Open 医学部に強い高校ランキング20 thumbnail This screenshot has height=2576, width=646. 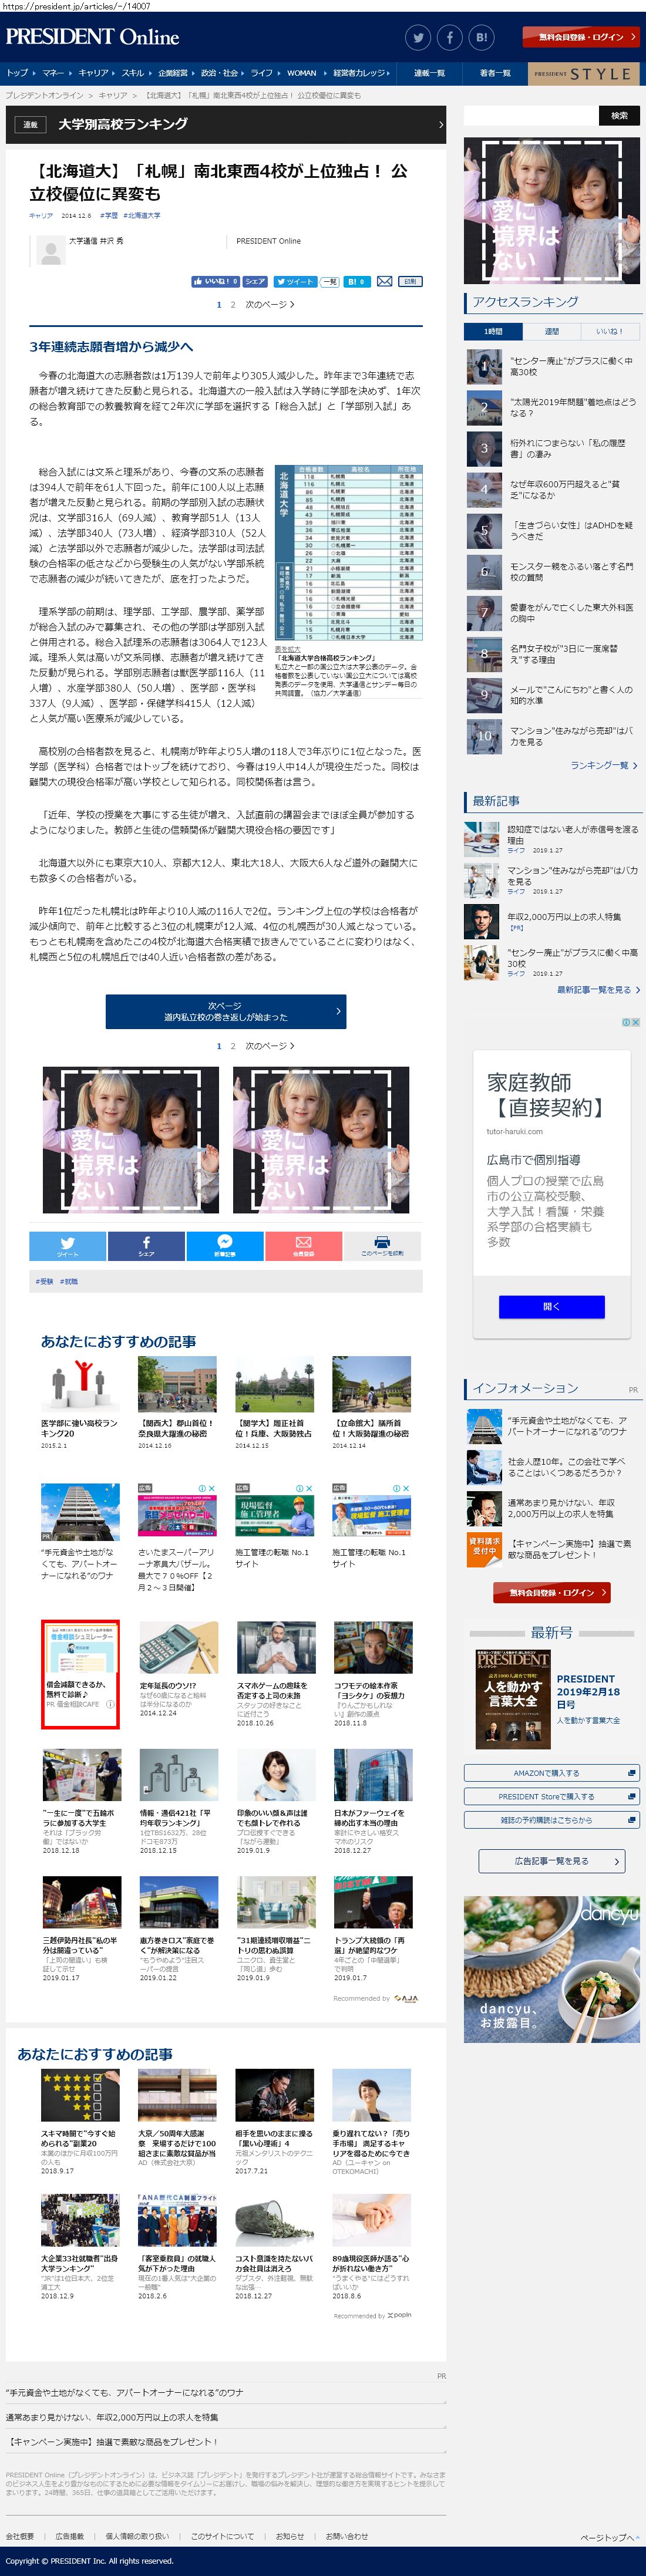pyautogui.click(x=79, y=1385)
